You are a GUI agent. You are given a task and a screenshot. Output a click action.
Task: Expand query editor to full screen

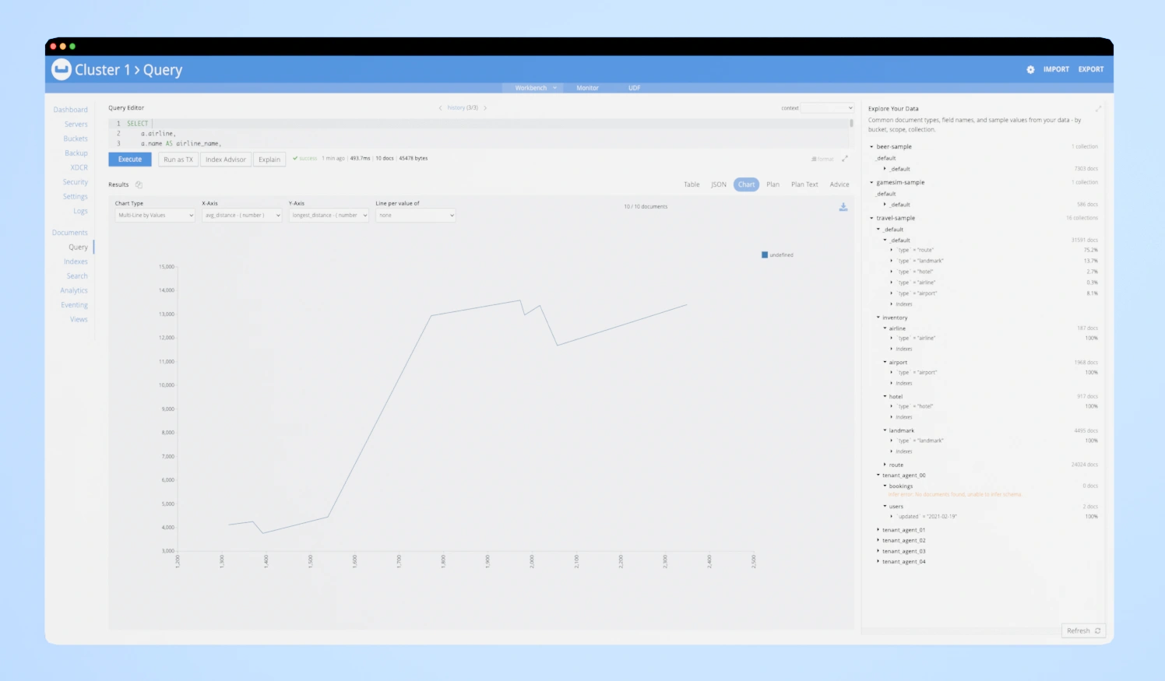pyautogui.click(x=845, y=159)
